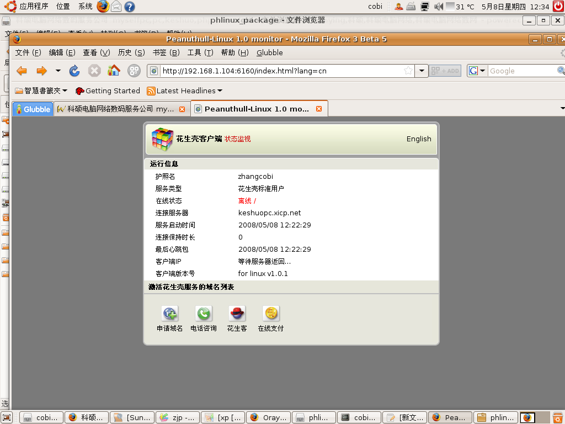Switch to the [Sun... taskbar item
Image resolution: width=565 pixels, height=424 pixels.
[x=132, y=417]
